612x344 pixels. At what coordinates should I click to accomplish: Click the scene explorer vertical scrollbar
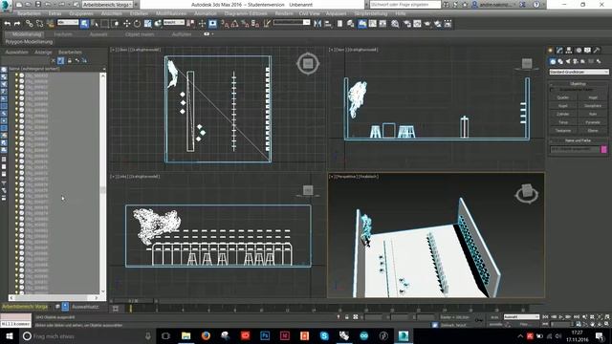(102, 183)
